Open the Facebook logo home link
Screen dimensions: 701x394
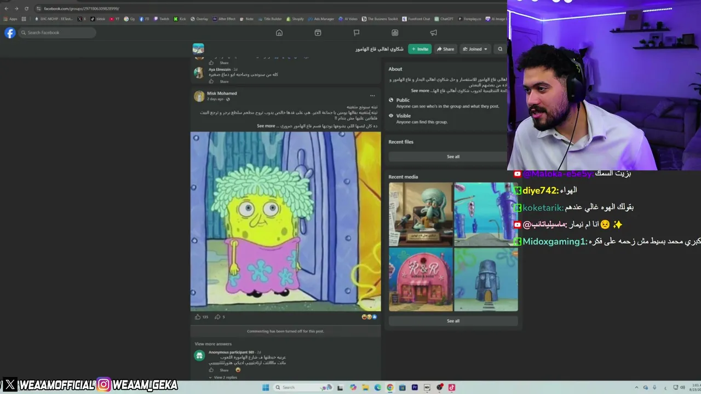(10, 33)
